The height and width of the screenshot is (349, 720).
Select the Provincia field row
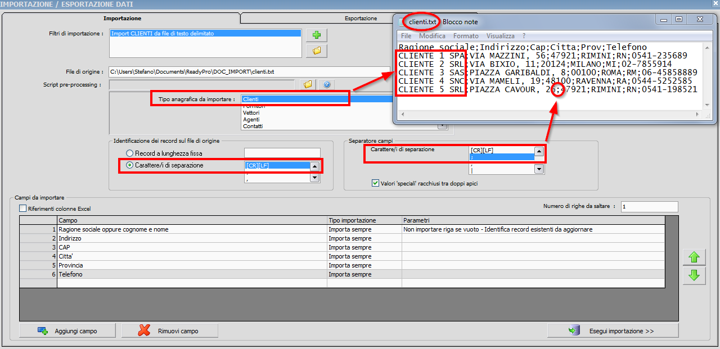342,265
